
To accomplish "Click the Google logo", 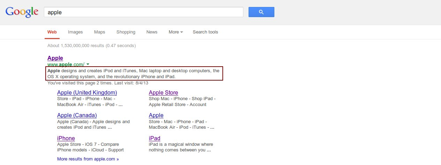I will pyautogui.click(x=22, y=12).
